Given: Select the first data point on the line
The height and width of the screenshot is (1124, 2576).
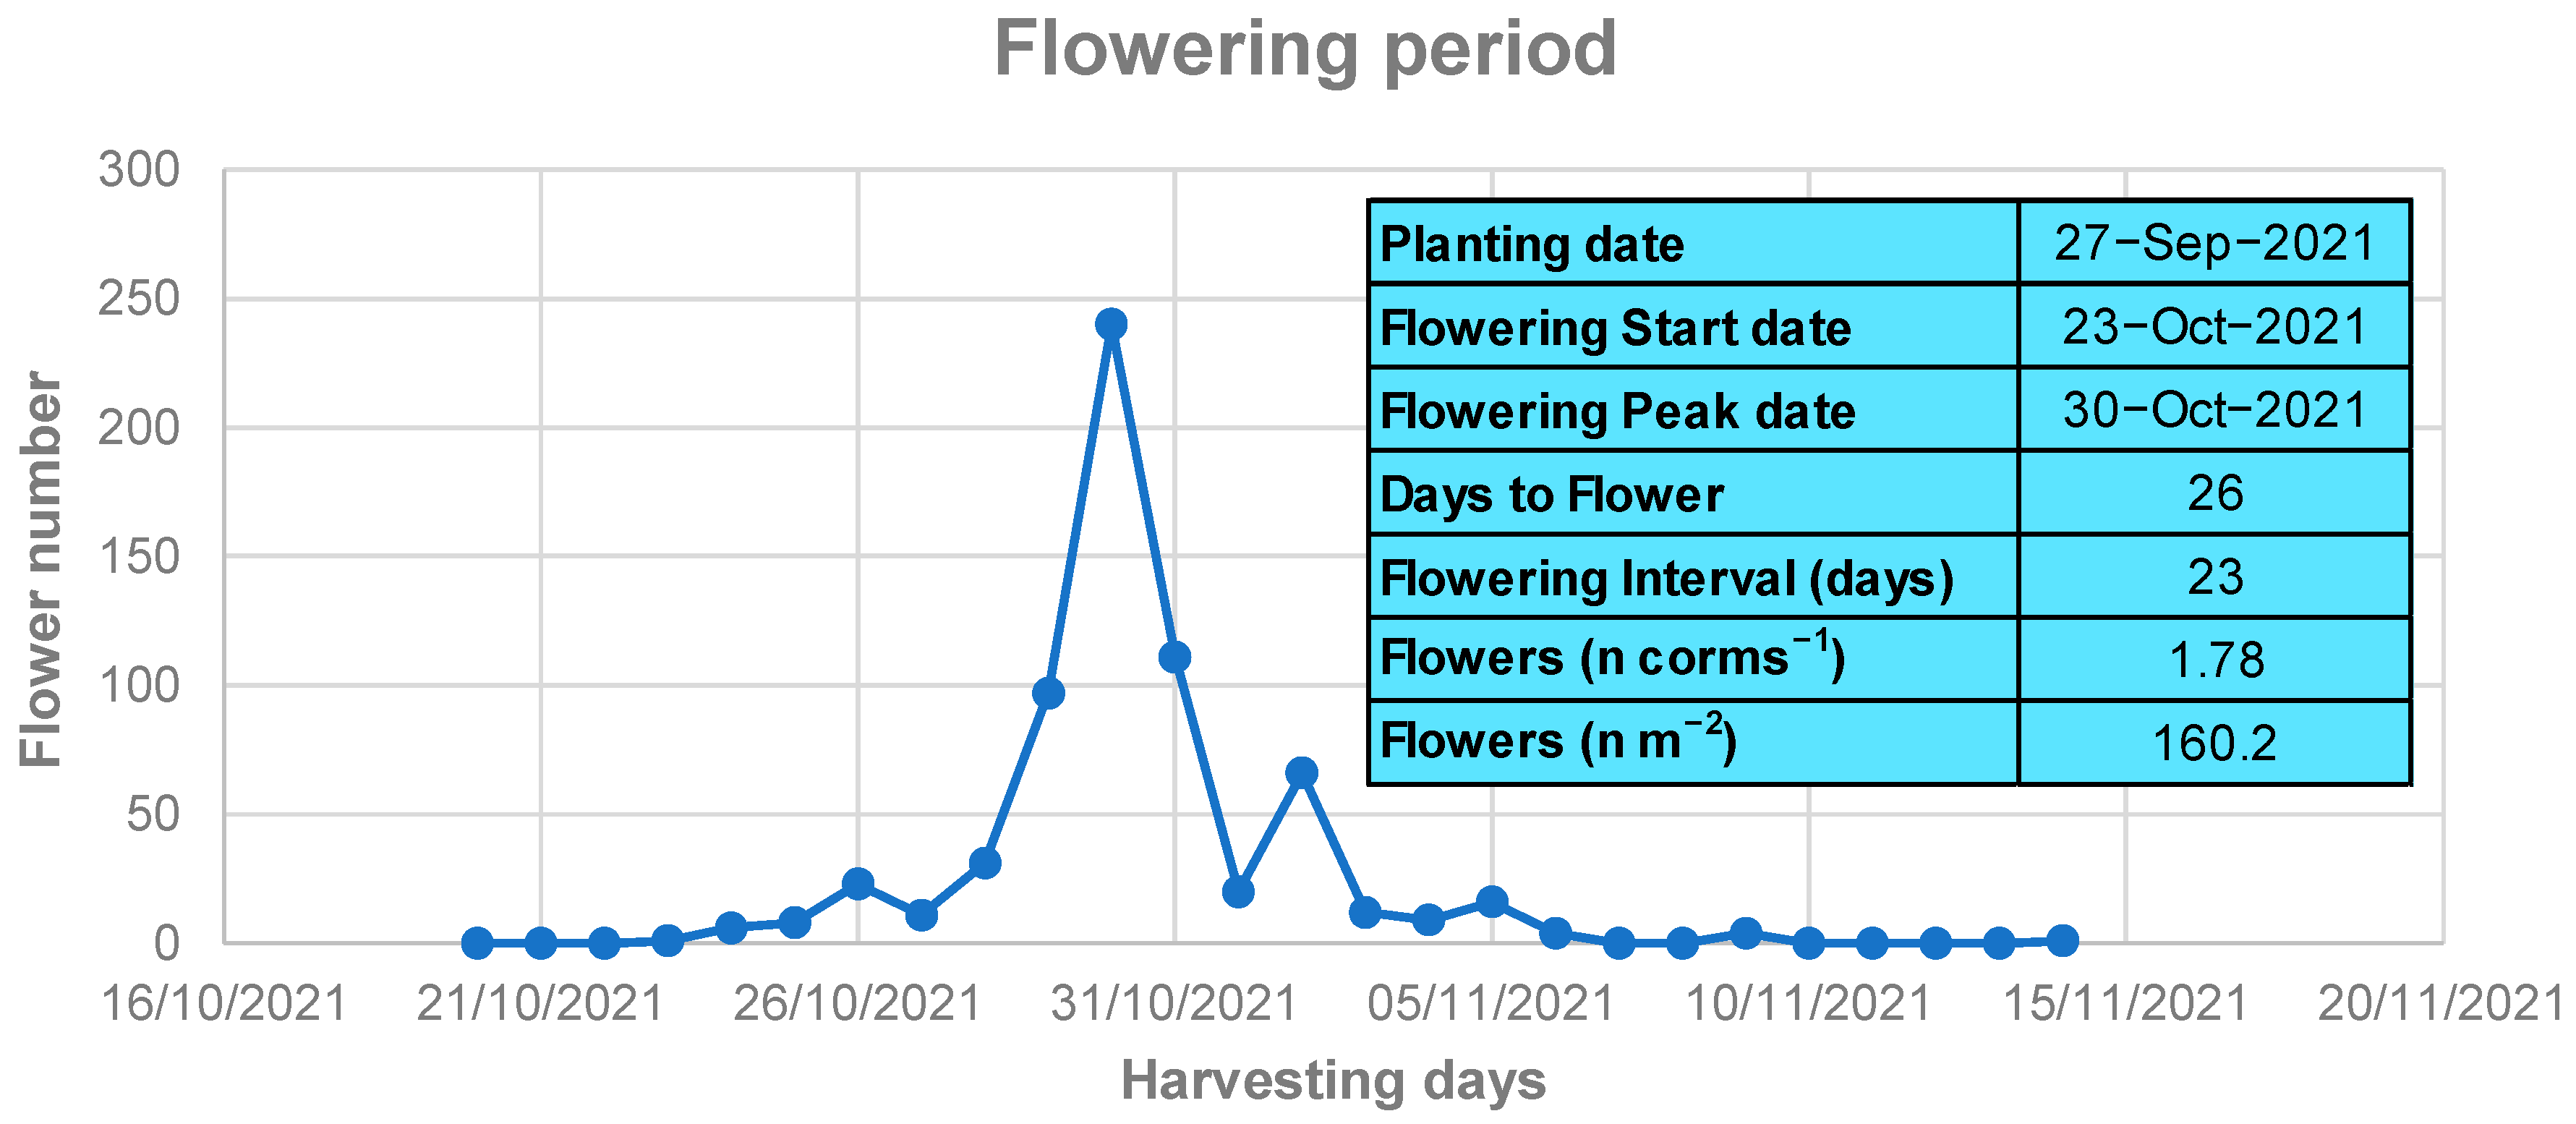Looking at the screenshot, I should 477,942.
